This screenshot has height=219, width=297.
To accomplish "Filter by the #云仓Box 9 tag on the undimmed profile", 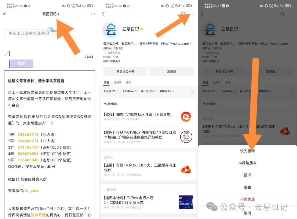I will click(x=149, y=91).
